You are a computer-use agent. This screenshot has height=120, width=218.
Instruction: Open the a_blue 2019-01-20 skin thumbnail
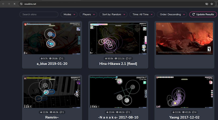click(52, 38)
